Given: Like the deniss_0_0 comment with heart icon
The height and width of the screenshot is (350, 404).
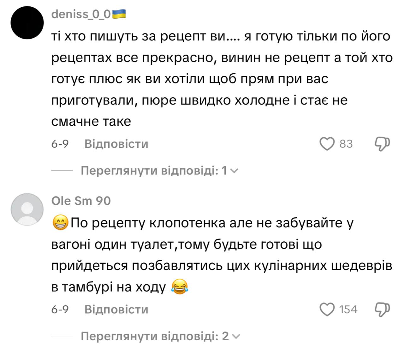Looking at the screenshot, I should [327, 144].
